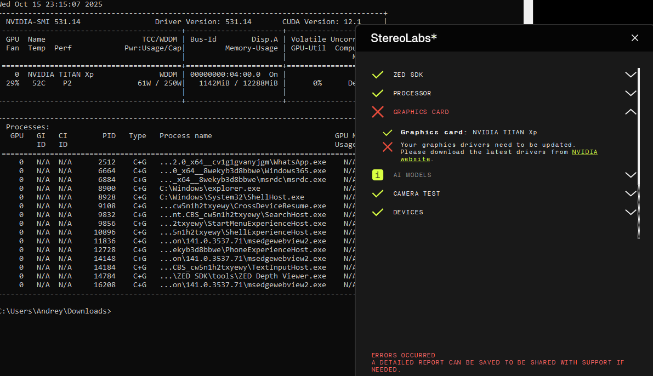
Task: Open the NVIDIA website link
Action: (x=584, y=152)
